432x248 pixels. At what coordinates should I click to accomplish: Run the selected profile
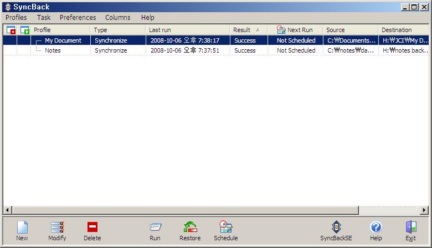(x=155, y=227)
